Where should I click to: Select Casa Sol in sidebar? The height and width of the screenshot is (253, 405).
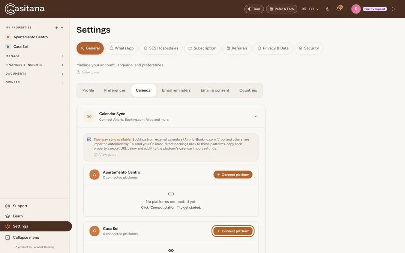click(20, 46)
